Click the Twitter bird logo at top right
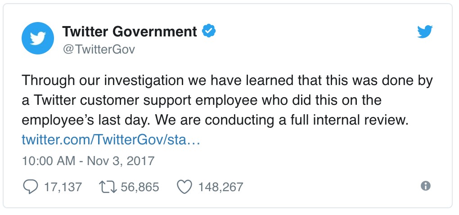 pos(424,32)
